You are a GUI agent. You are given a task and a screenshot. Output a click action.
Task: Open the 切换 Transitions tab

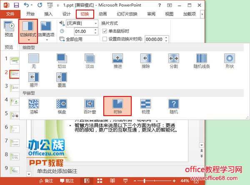click(85, 14)
